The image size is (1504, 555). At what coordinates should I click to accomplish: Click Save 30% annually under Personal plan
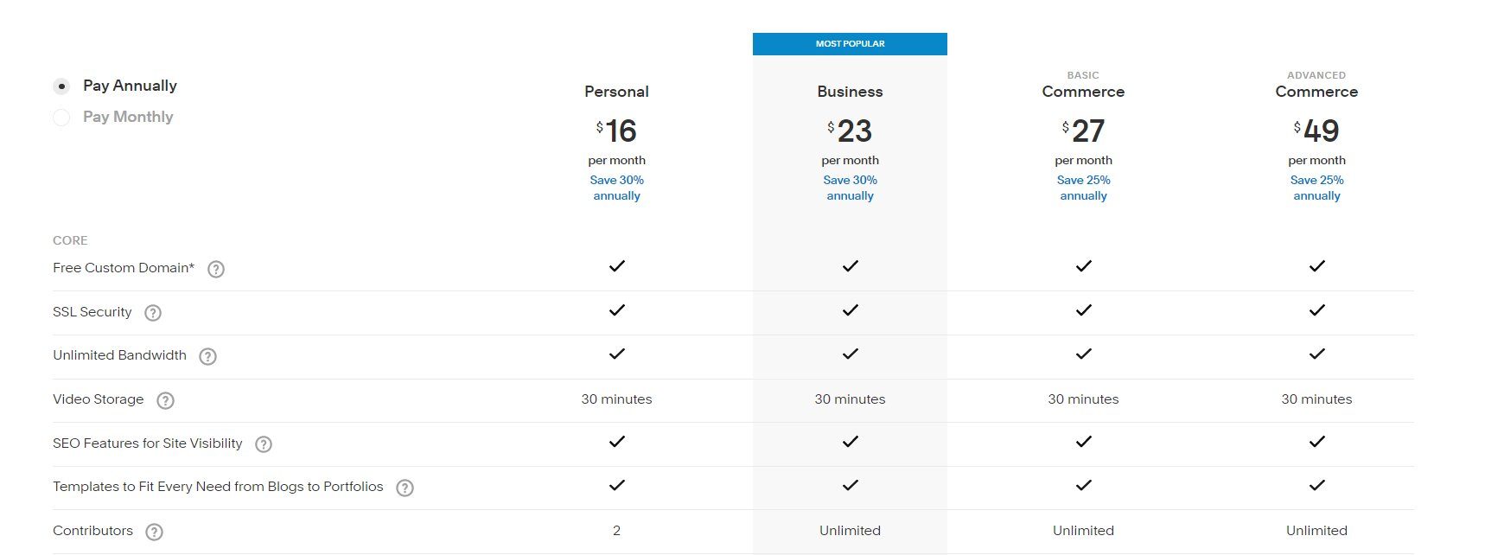point(616,188)
